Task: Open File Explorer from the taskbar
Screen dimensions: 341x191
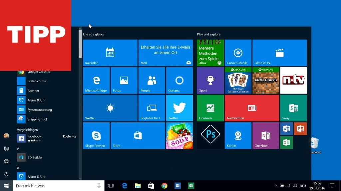Action: click(138, 186)
